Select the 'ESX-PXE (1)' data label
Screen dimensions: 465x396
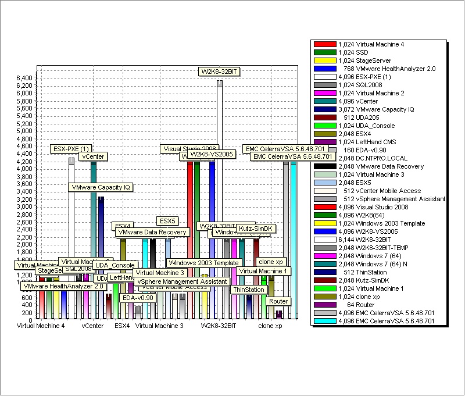(x=71, y=149)
